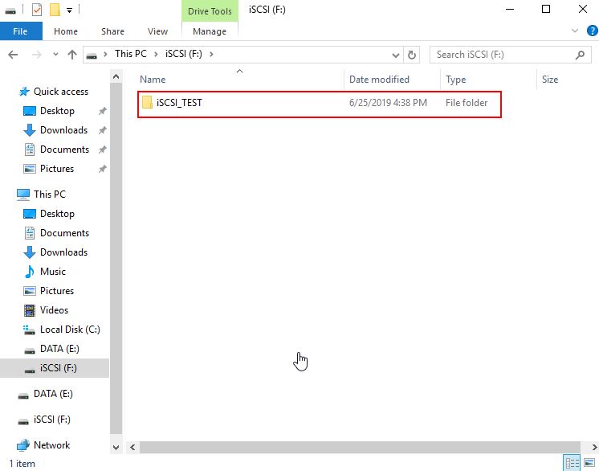Open DATA (E:) under This PC
Viewport: 599px width, 471px height.
[x=59, y=349]
